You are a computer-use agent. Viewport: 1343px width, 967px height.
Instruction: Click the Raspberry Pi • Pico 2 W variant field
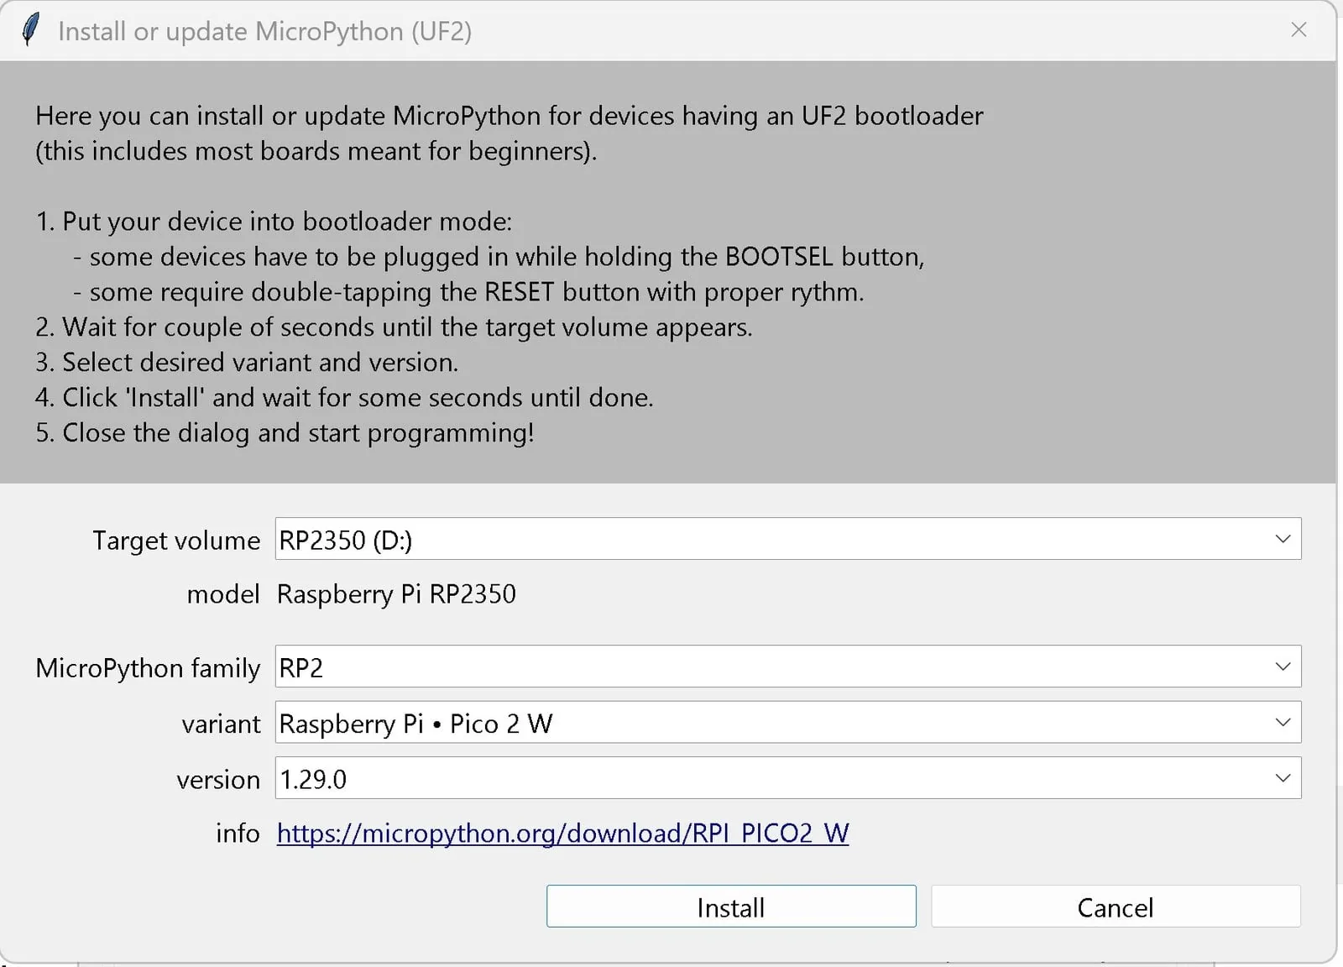(x=788, y=722)
